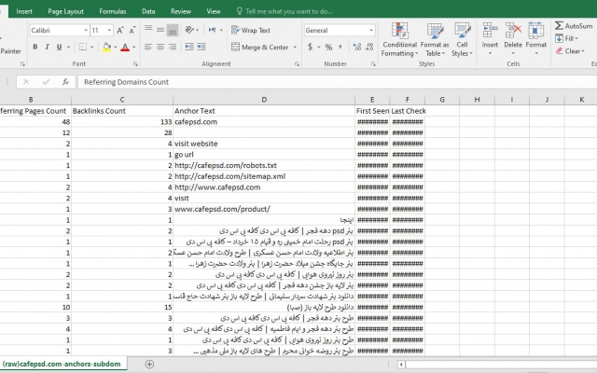Screen dimensions: 597x373
Task: Click Decrease Decimal icon
Action: 369,47
